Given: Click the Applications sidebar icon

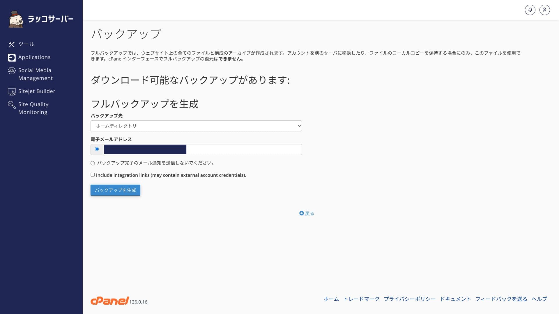Looking at the screenshot, I should [x=12, y=58].
